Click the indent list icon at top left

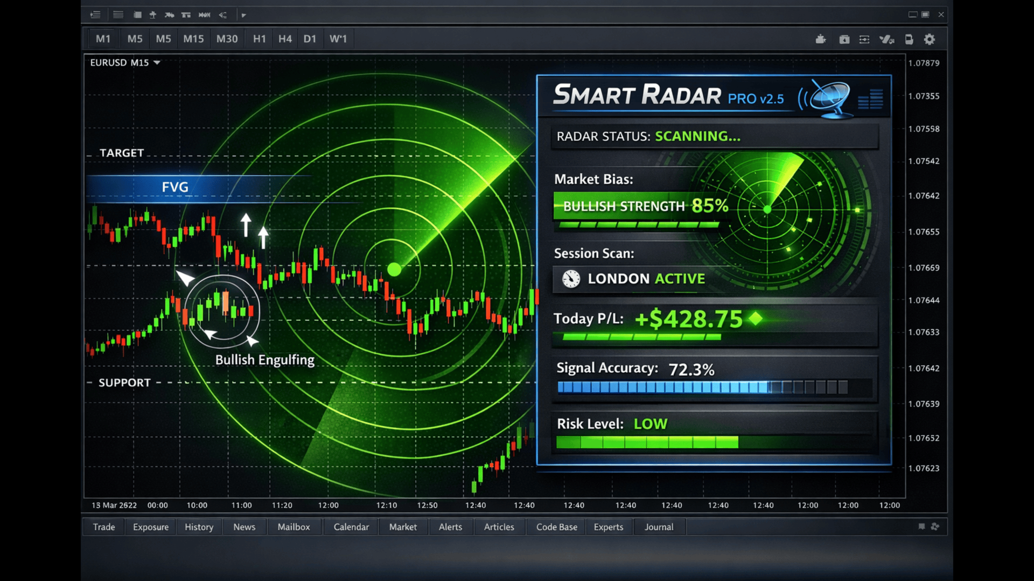click(x=95, y=15)
